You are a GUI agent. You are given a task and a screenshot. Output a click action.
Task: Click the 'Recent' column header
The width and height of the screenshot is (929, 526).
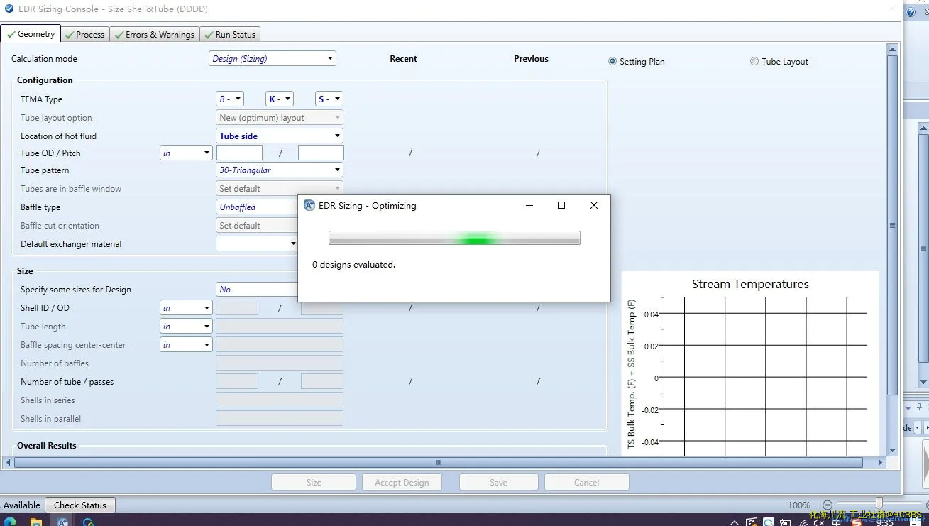[403, 59]
